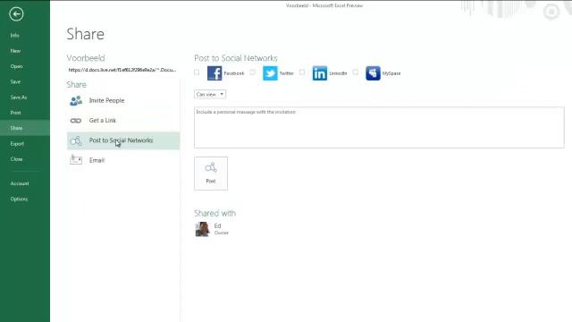
Task: Click the MySpace label text
Action: click(x=391, y=73)
